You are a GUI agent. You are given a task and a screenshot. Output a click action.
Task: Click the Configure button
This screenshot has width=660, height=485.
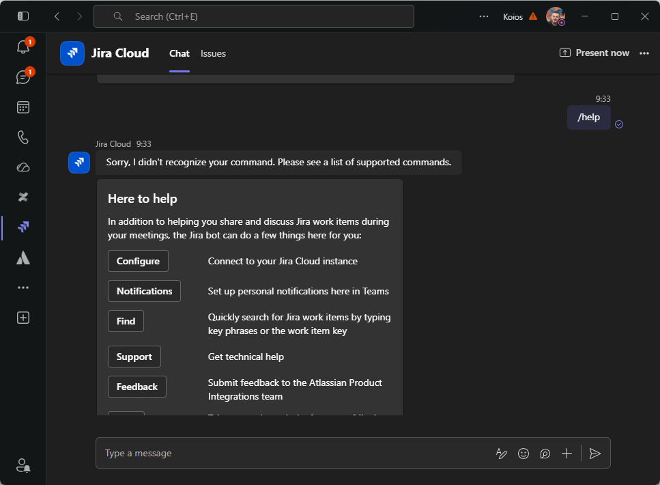[138, 261]
